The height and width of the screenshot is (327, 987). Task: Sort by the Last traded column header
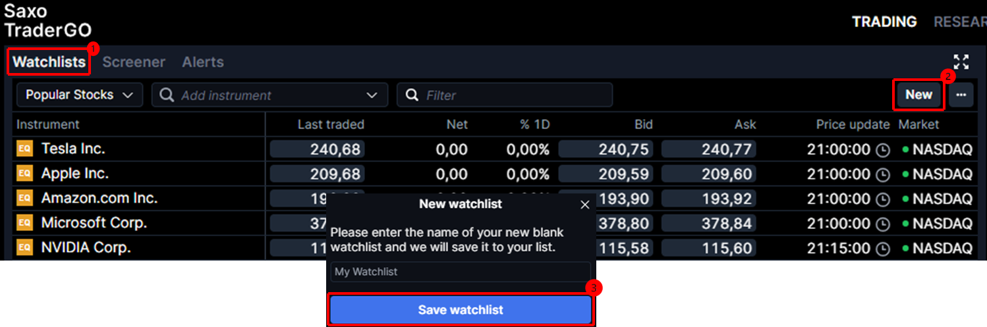point(331,124)
